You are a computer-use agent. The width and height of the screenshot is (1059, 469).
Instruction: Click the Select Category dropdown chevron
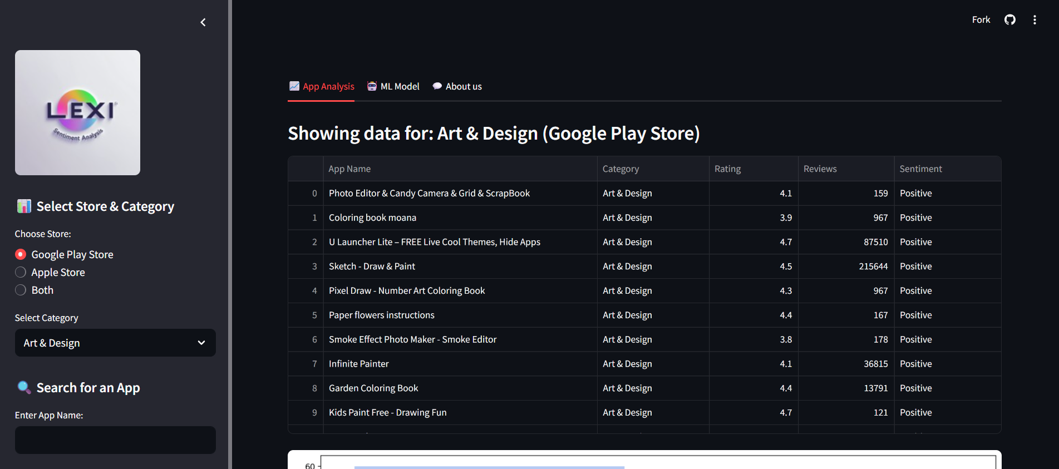201,343
